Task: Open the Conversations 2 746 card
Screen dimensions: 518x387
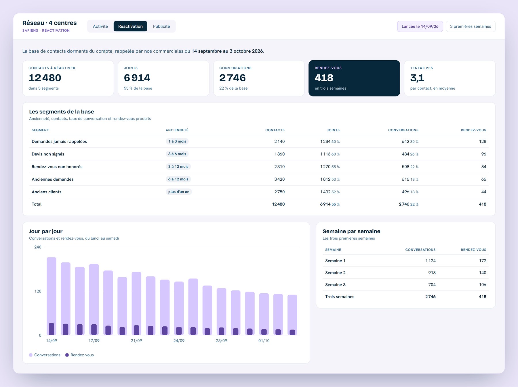Action: 259,78
